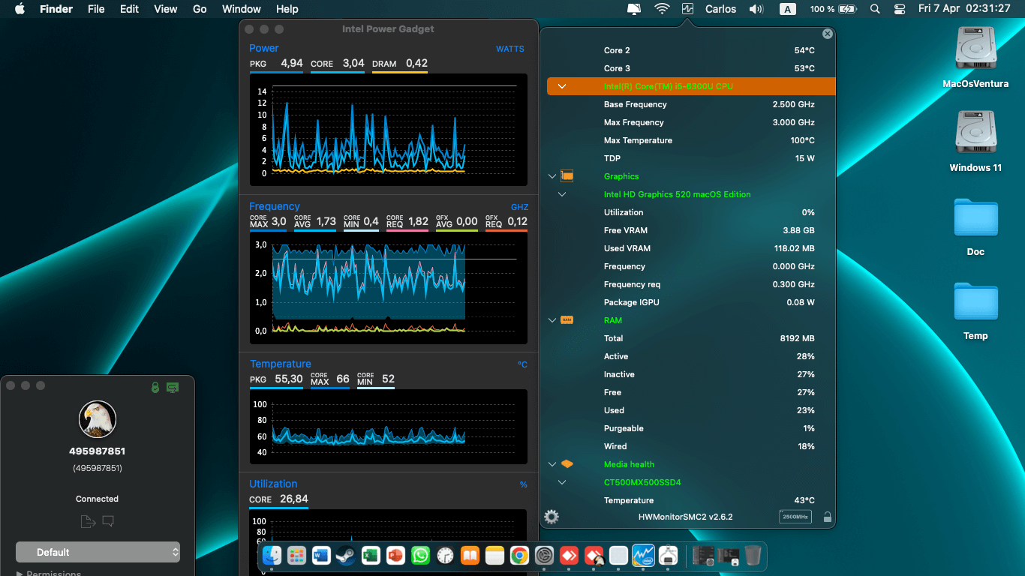Click the Frequency graph in Intel Power Gadget
1025x576 pixels.
(x=389, y=288)
